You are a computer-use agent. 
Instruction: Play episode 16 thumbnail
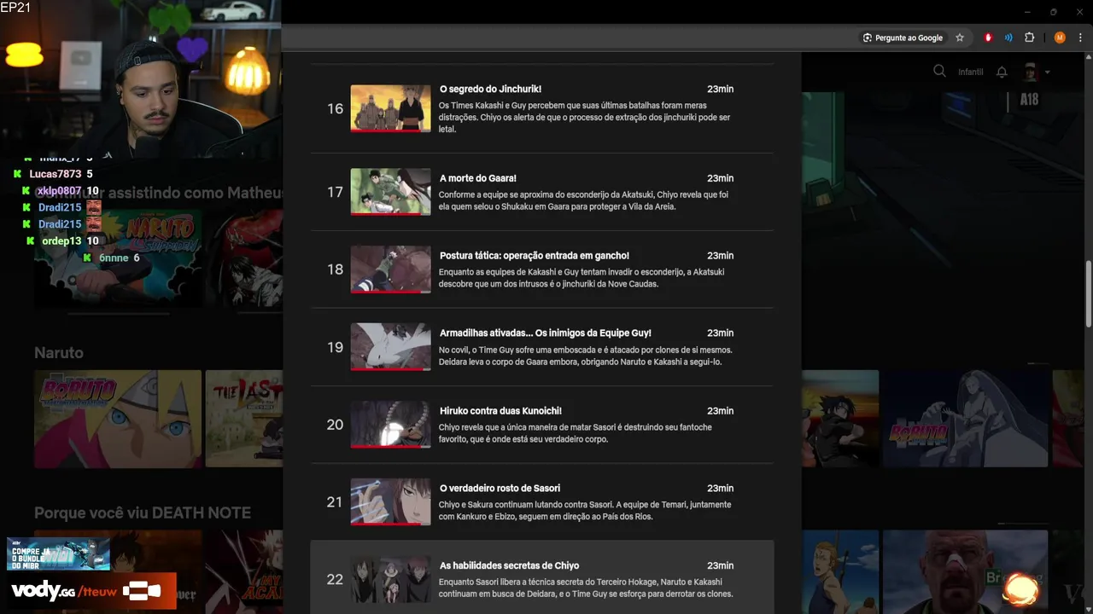point(390,107)
